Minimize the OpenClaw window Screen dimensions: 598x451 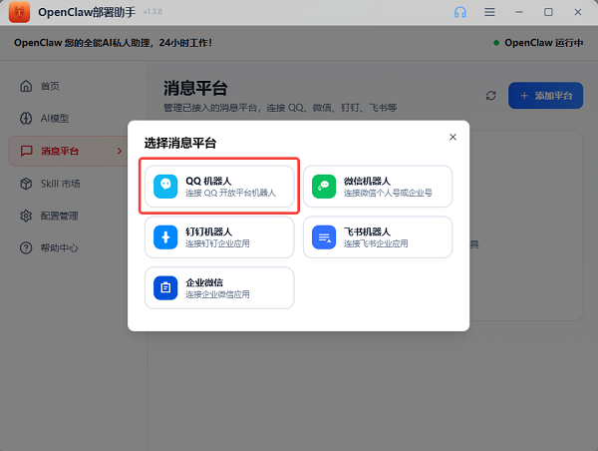point(519,12)
